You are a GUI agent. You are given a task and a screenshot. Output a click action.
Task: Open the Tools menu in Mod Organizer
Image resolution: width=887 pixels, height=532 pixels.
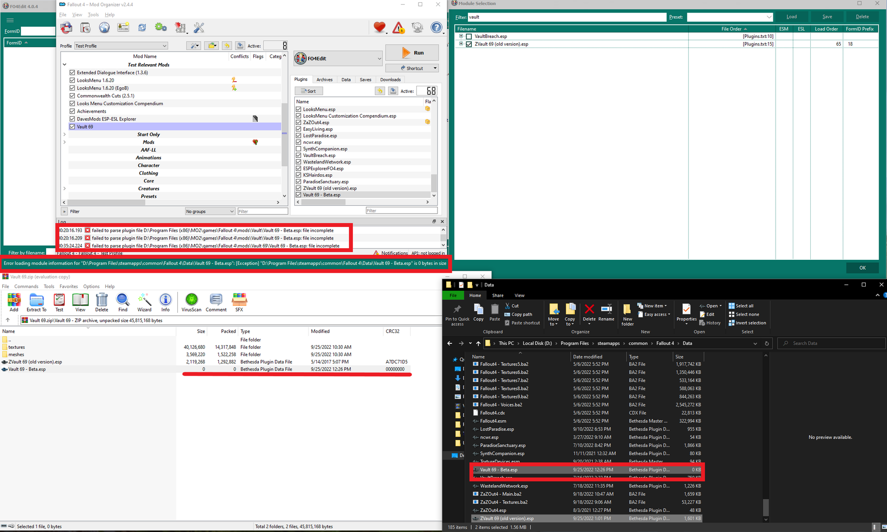point(93,15)
